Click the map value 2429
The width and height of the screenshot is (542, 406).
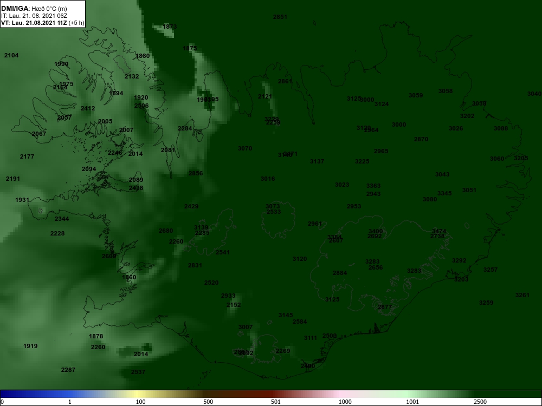click(x=191, y=206)
